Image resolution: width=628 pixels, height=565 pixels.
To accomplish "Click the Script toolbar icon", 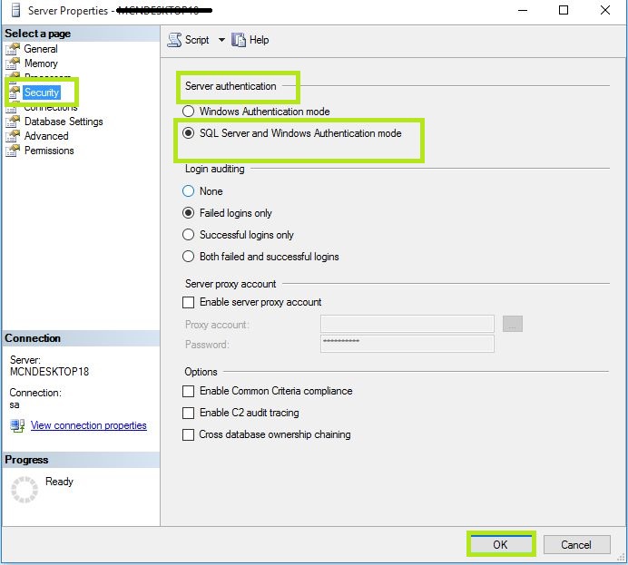I will pyautogui.click(x=174, y=40).
